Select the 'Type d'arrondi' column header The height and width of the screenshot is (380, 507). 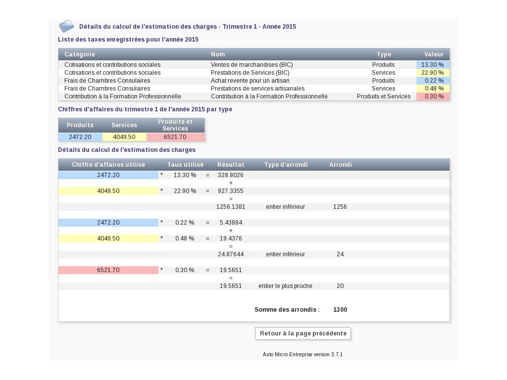tap(286, 165)
